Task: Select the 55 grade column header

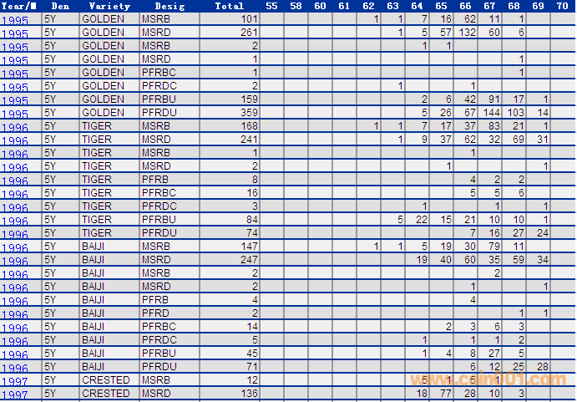Action: click(x=271, y=6)
